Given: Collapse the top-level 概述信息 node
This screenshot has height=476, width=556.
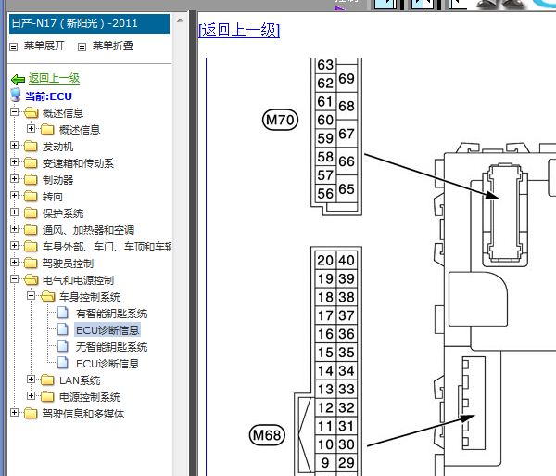Looking at the screenshot, I should pos(14,112).
